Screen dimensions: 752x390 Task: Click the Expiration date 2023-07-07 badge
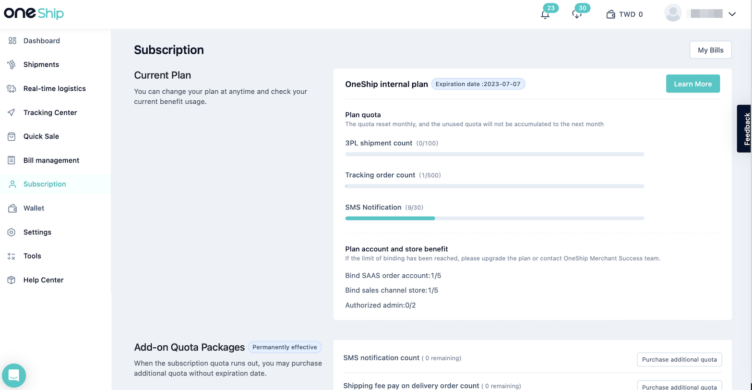click(478, 84)
